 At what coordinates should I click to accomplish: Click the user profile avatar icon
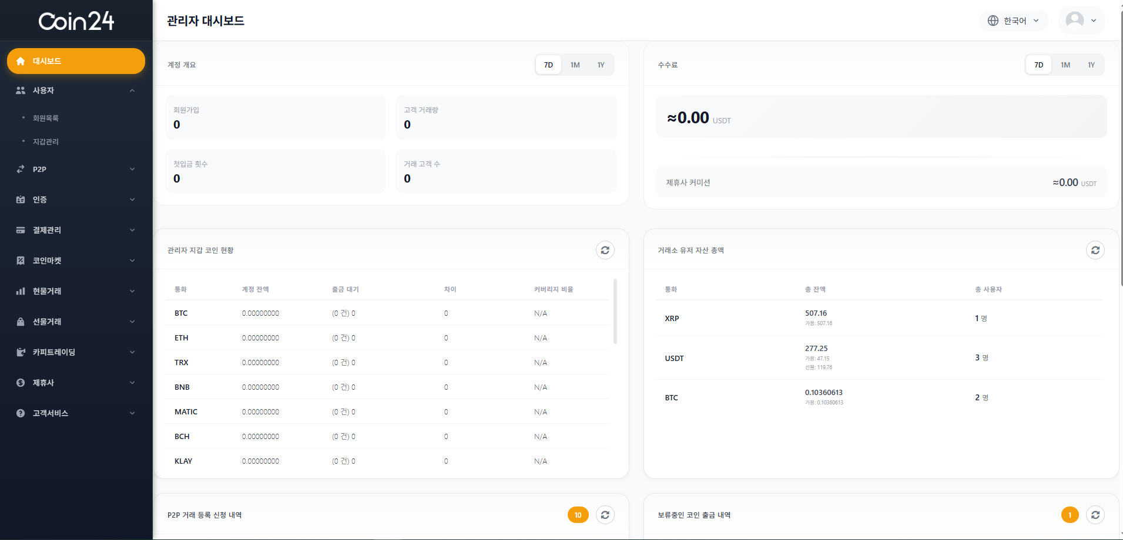[x=1074, y=20]
